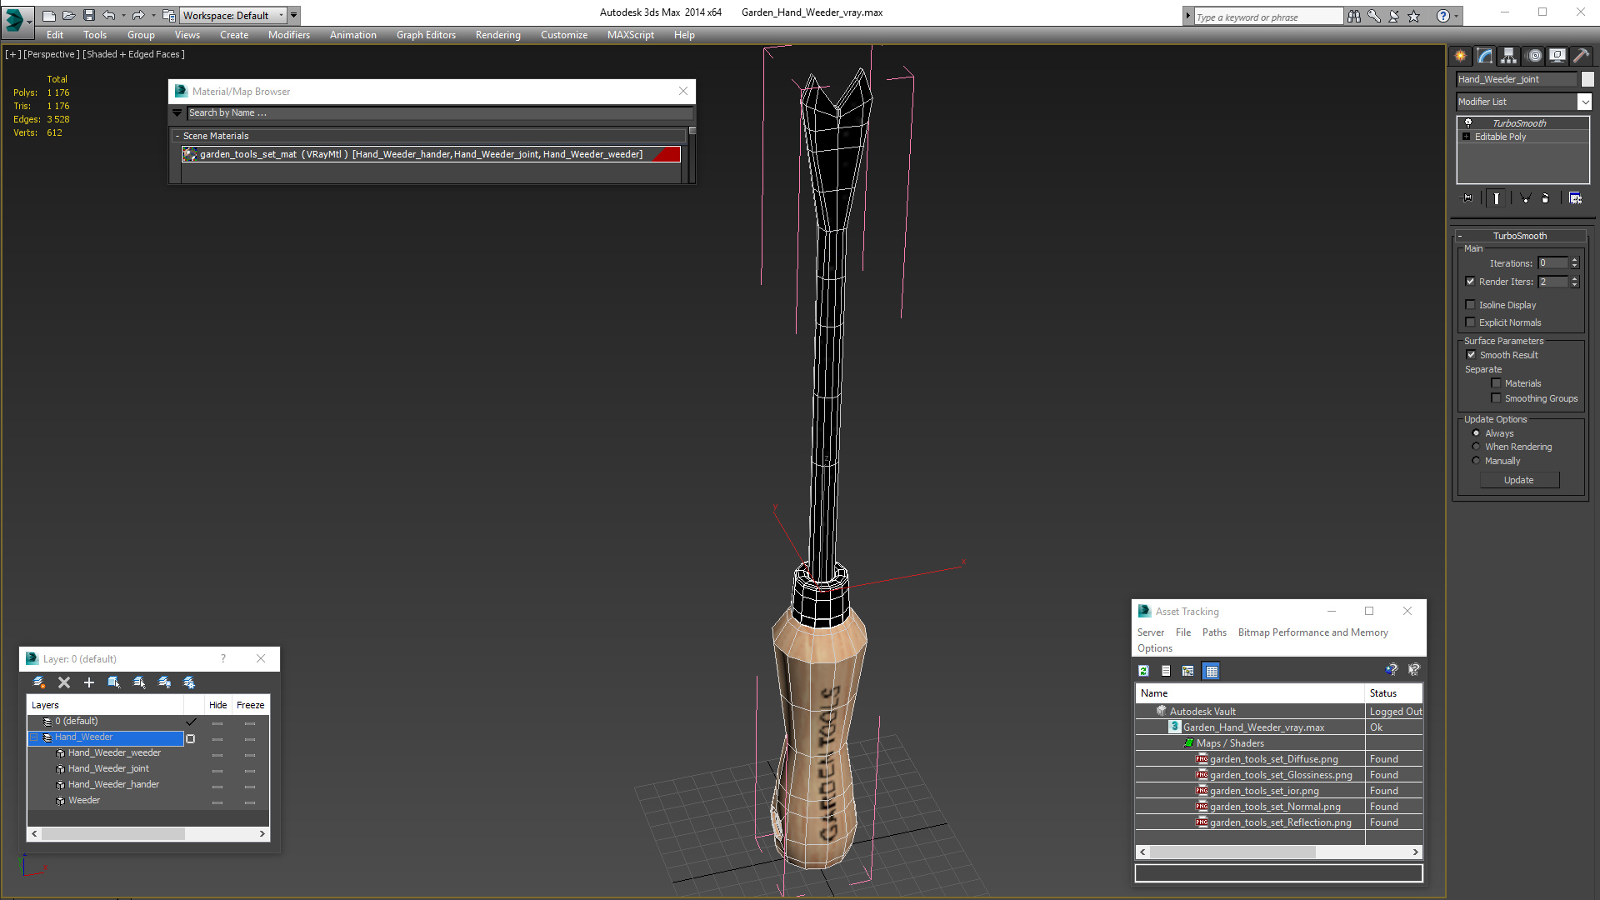Toggle TurboSmooth lightbulb visibility icon
Image resolution: width=1600 pixels, height=900 pixels.
(x=1468, y=122)
